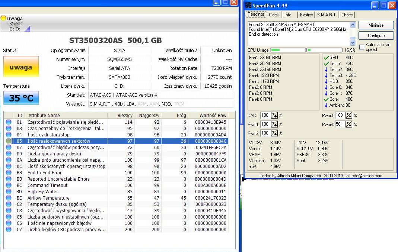398x252 pixels.
Task: Click the Pwm3 percentage input field
Action: [x=340, y=115]
